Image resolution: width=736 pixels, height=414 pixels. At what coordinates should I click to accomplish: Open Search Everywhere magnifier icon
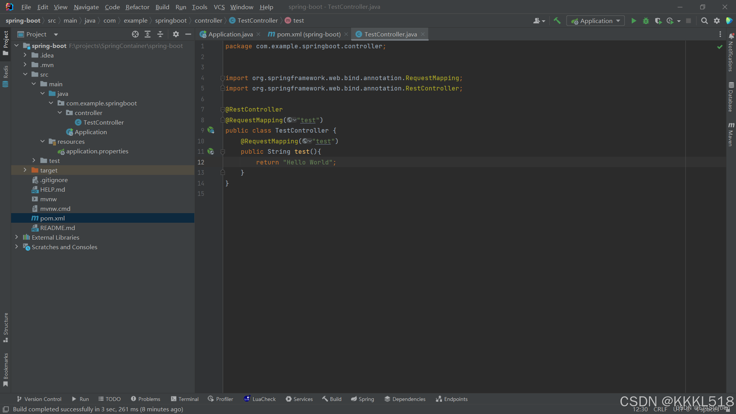tap(704, 21)
